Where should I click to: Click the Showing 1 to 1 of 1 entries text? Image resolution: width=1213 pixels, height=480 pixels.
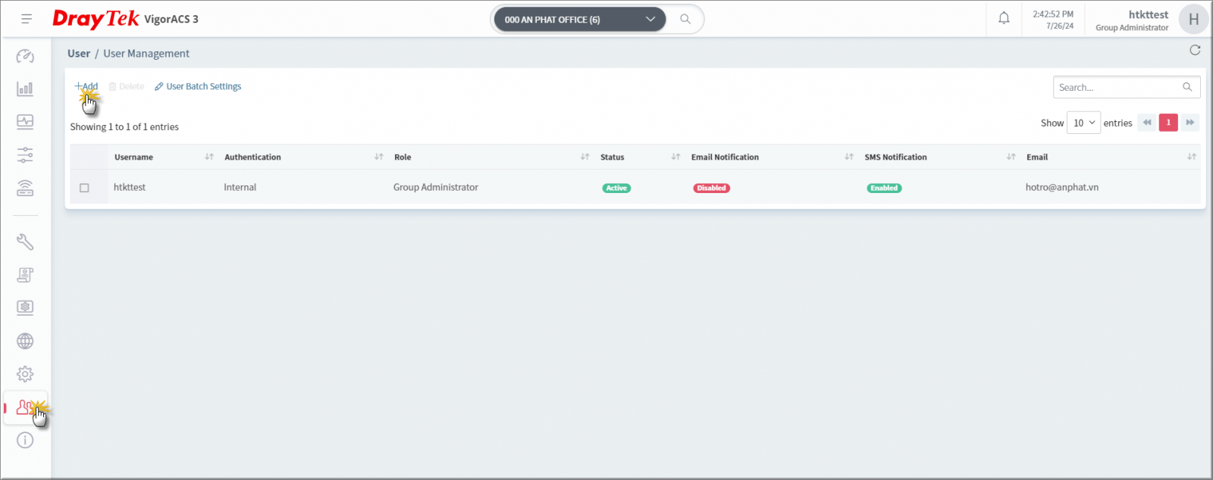pos(124,126)
